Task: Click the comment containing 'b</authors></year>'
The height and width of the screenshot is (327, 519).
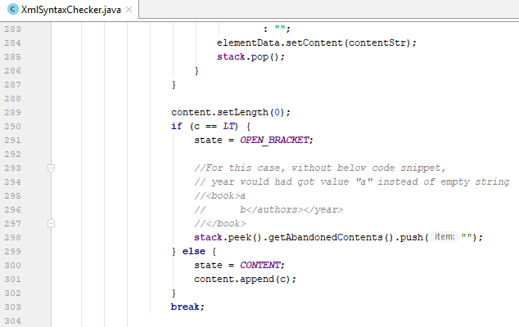Action: click(x=269, y=209)
